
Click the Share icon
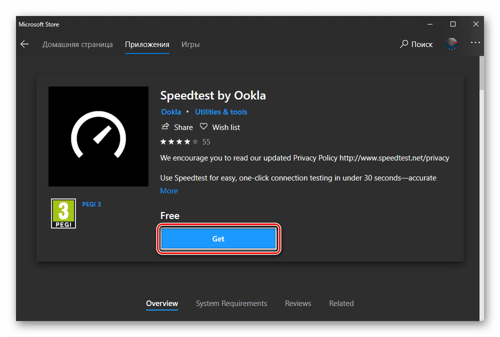click(165, 127)
